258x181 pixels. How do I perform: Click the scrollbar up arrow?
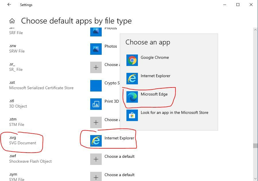[255, 30]
